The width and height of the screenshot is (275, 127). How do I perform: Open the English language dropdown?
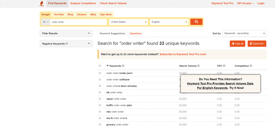coord(169,22)
